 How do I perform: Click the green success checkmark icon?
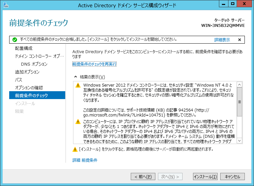(x=14, y=40)
